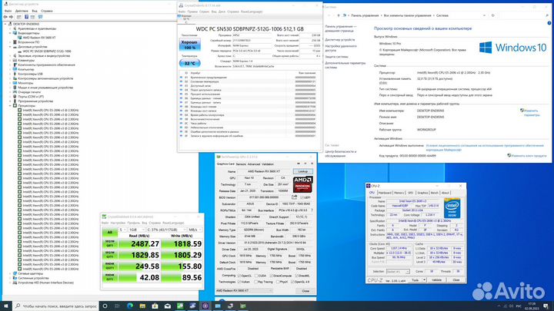Open Task View from the taskbar

pyautogui.click(x=117, y=306)
